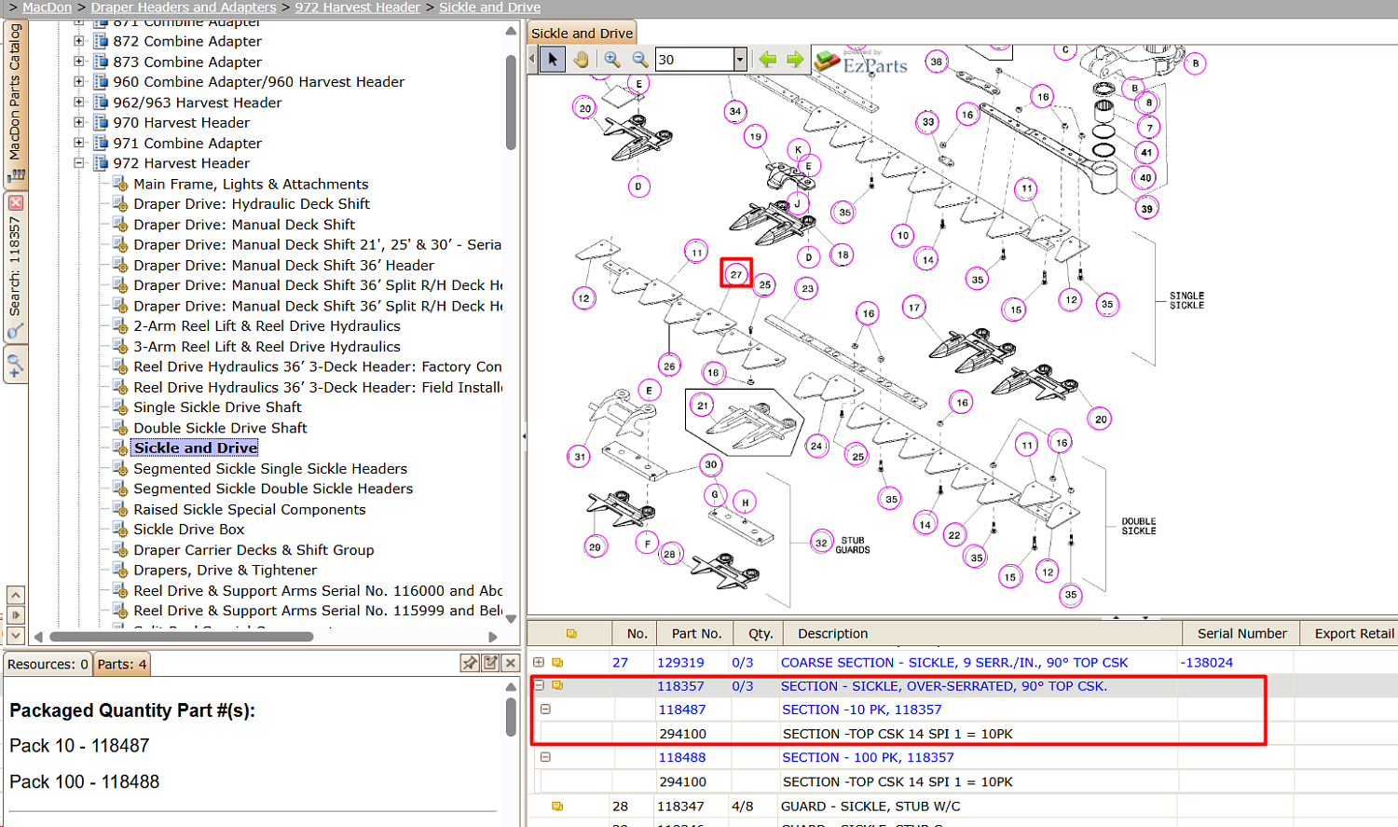Collapse the 972 Harvest Header node

pyautogui.click(x=79, y=163)
